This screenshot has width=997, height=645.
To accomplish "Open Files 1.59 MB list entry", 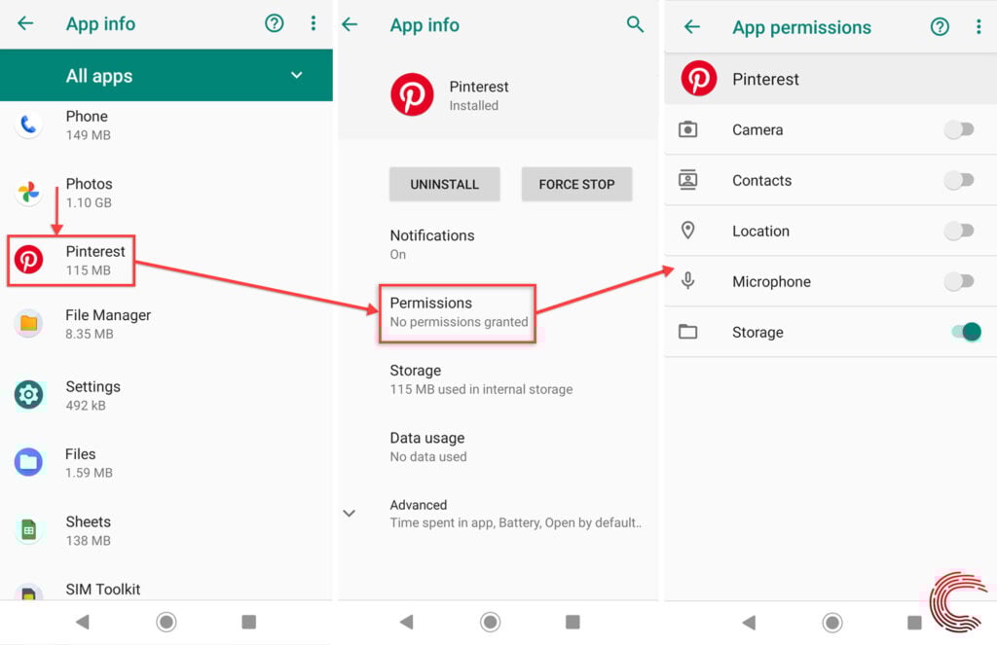I will (x=166, y=463).
